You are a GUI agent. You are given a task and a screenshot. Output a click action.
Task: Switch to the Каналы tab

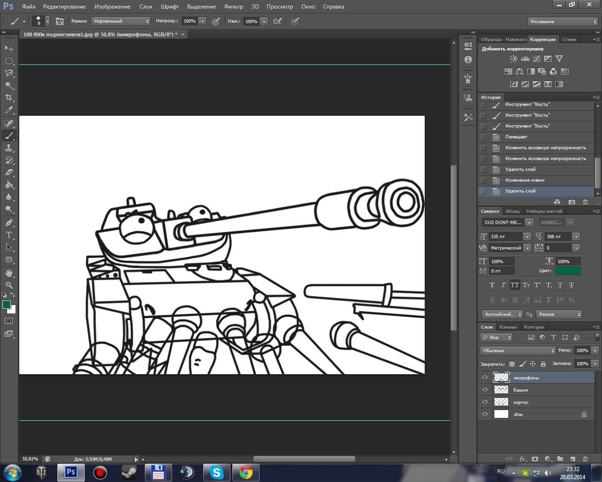pyautogui.click(x=508, y=327)
